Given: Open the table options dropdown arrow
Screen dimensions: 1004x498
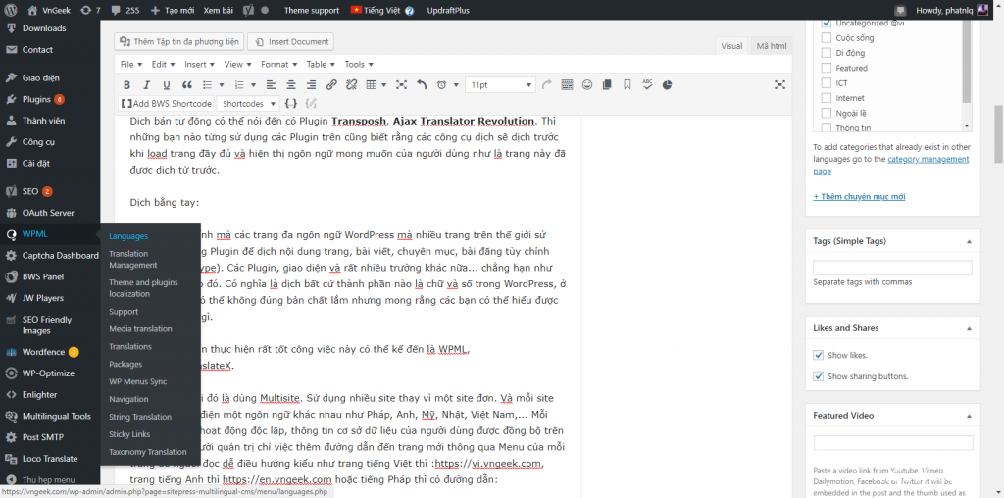Looking at the screenshot, I should [x=384, y=84].
